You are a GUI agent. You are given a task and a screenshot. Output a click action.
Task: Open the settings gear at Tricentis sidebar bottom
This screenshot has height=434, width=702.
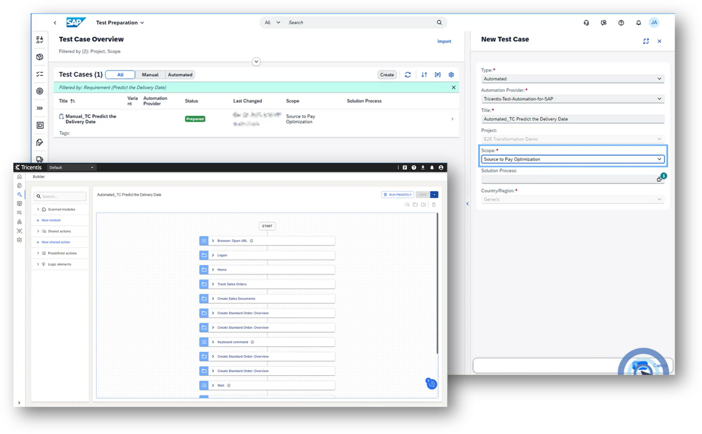(20, 240)
